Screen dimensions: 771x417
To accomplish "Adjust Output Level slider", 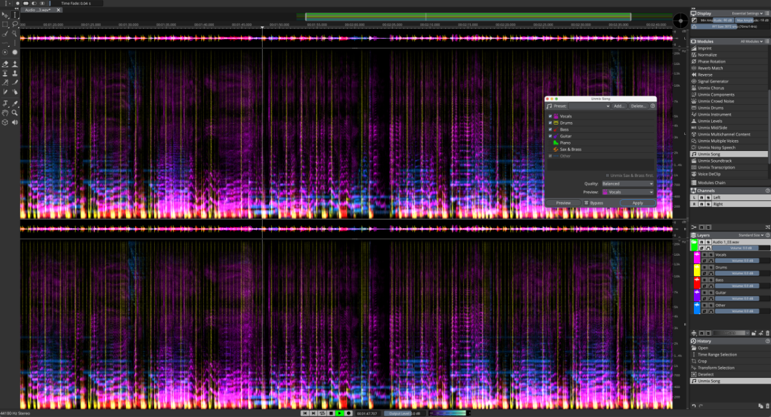I will pyautogui.click(x=405, y=413).
